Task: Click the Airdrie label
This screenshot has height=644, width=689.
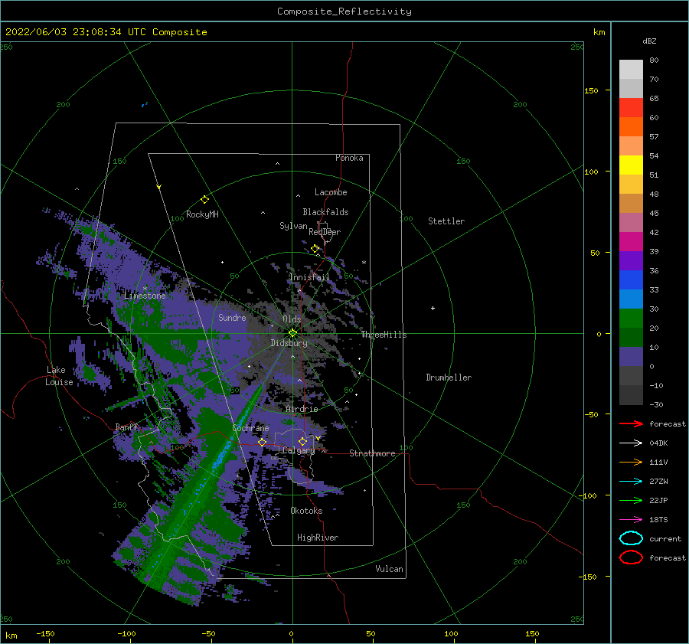Action: point(302,409)
